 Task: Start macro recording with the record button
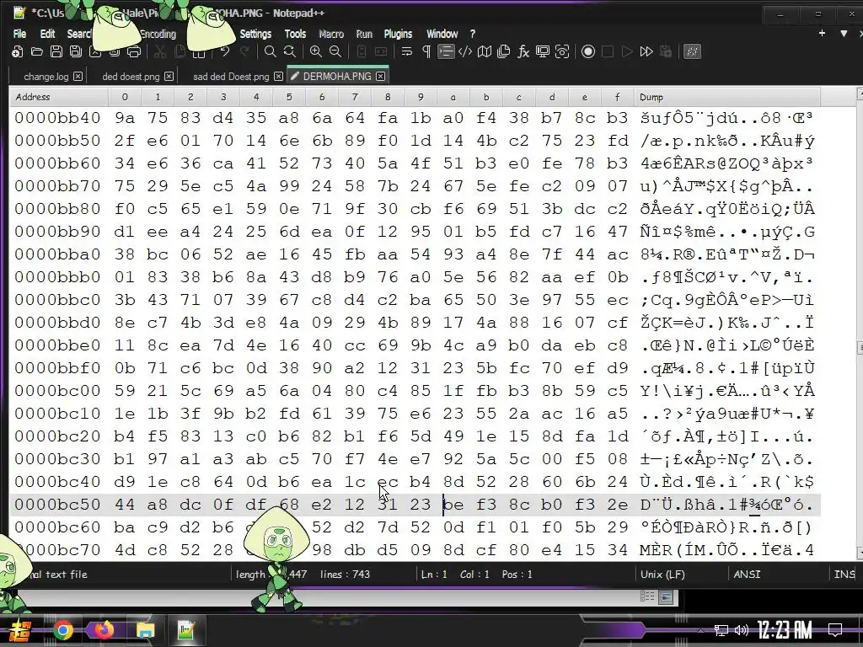(587, 51)
